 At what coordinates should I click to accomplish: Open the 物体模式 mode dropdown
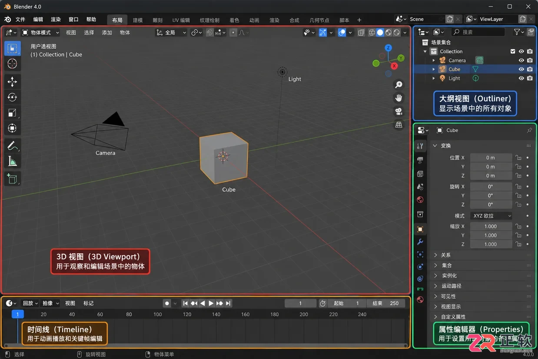coord(40,33)
